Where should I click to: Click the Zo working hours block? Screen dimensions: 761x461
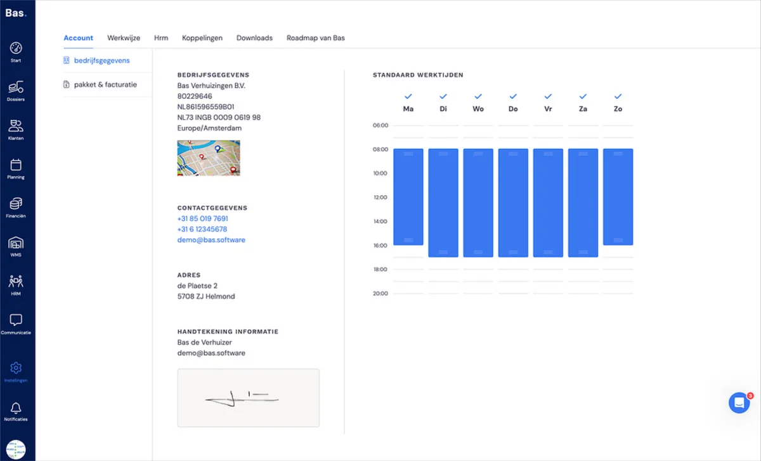pyautogui.click(x=618, y=197)
